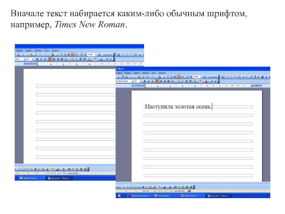The height and width of the screenshot is (214, 285).
Task: Center align text in front window
Action: click(161, 81)
